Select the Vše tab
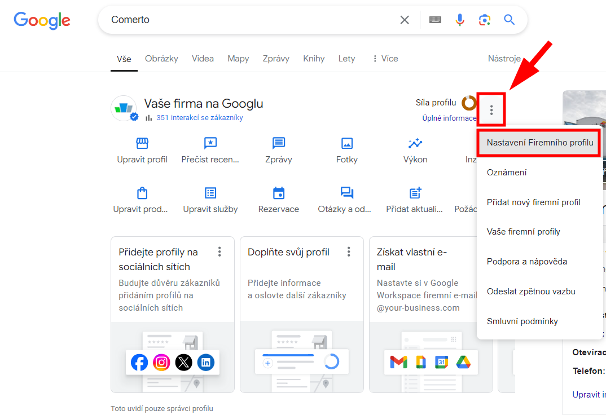The width and height of the screenshot is (606, 415). point(124,59)
